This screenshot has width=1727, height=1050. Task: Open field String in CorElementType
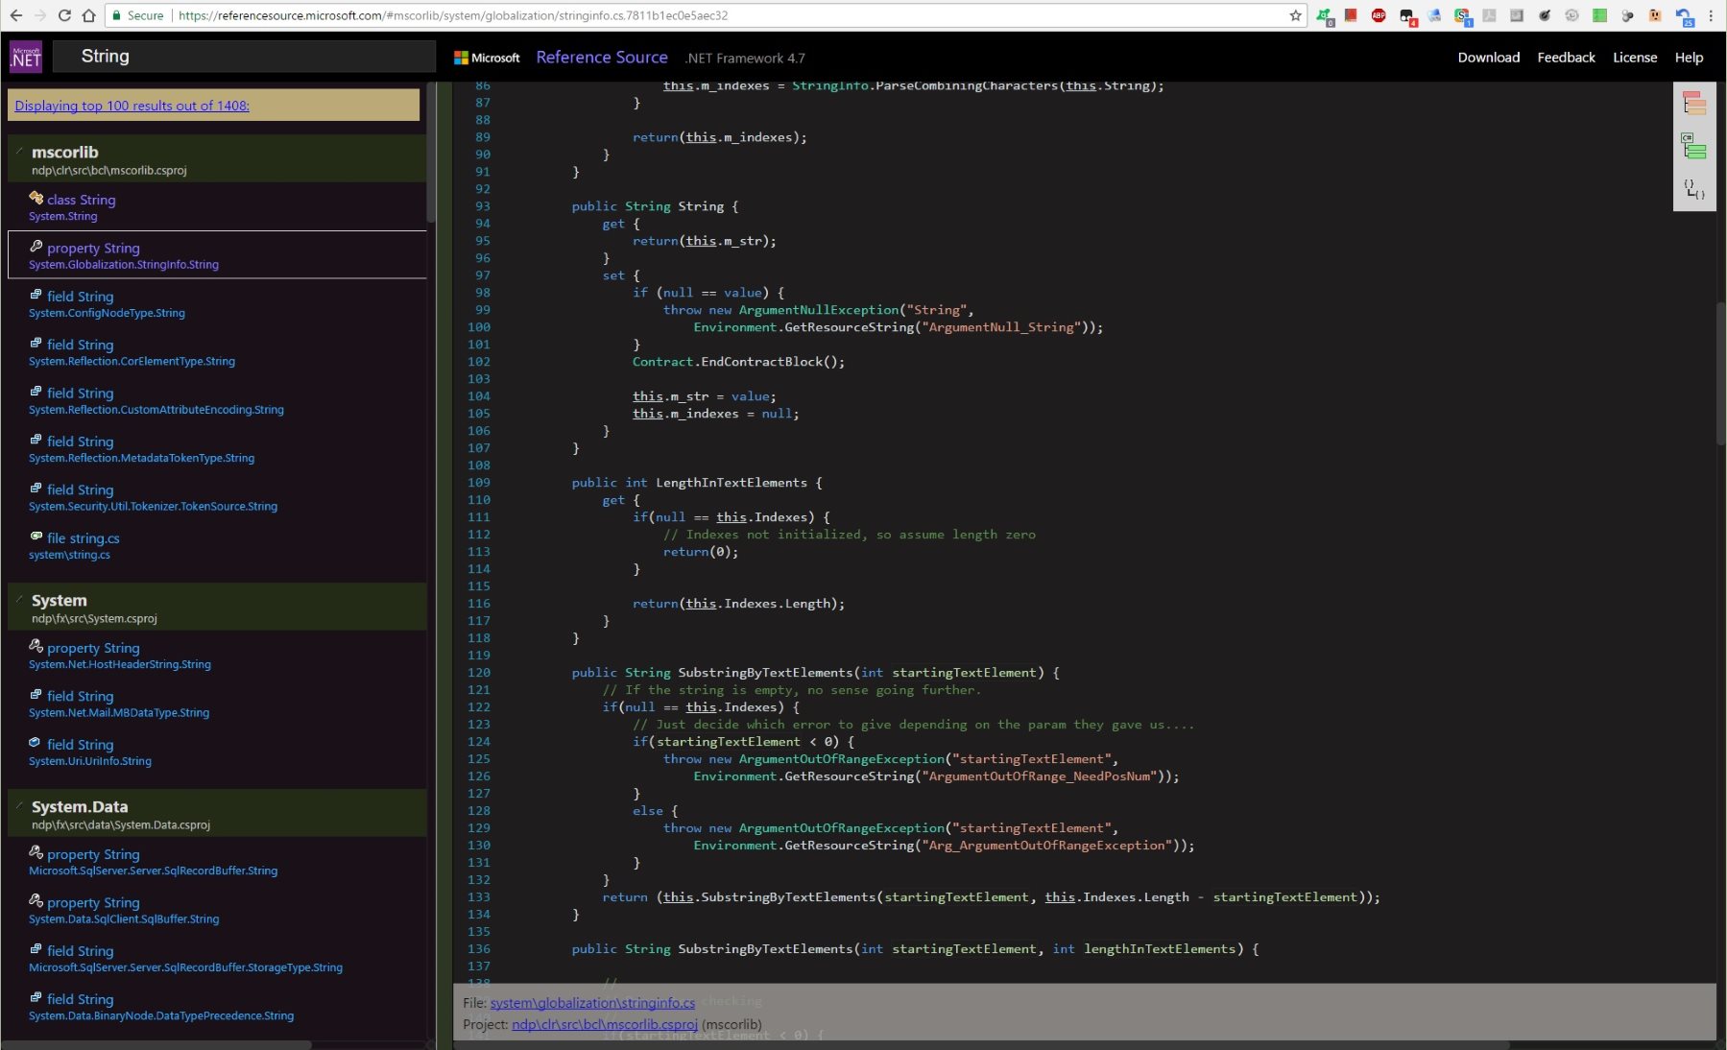[x=217, y=351]
